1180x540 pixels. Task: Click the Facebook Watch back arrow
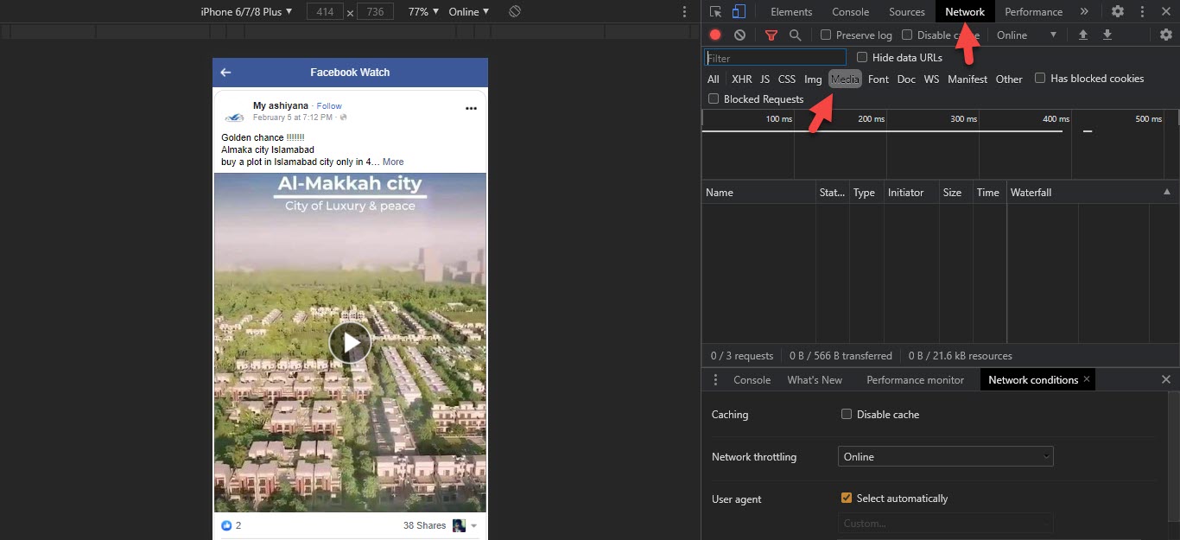[x=226, y=73]
